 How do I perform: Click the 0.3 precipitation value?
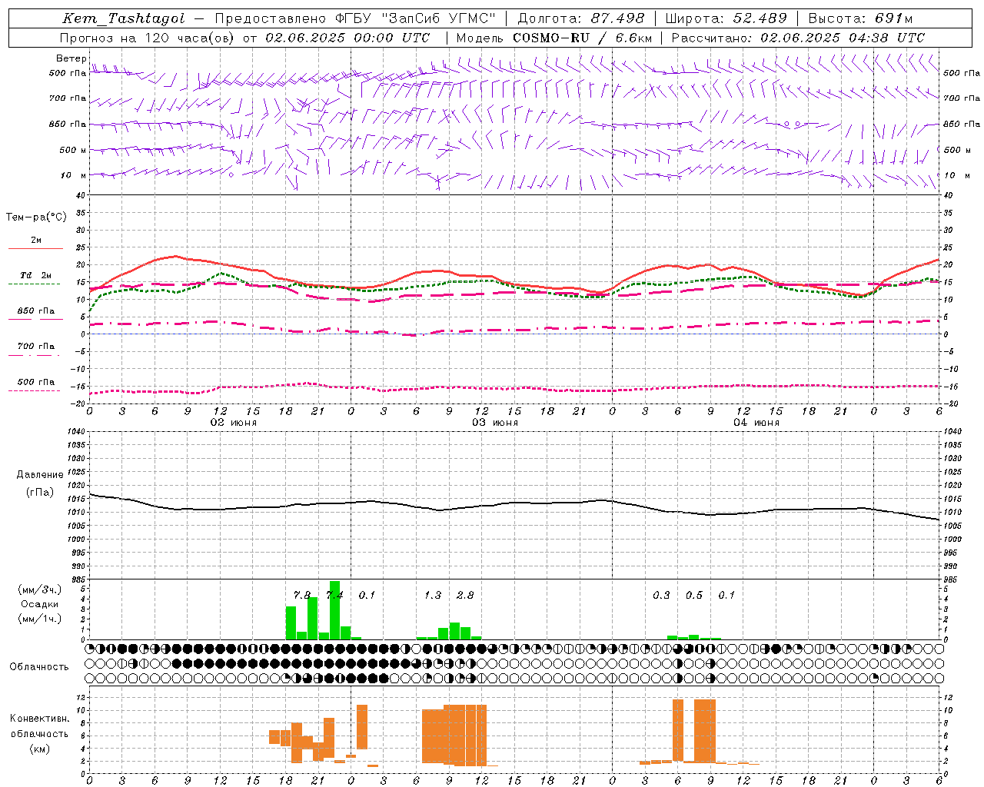661,595
